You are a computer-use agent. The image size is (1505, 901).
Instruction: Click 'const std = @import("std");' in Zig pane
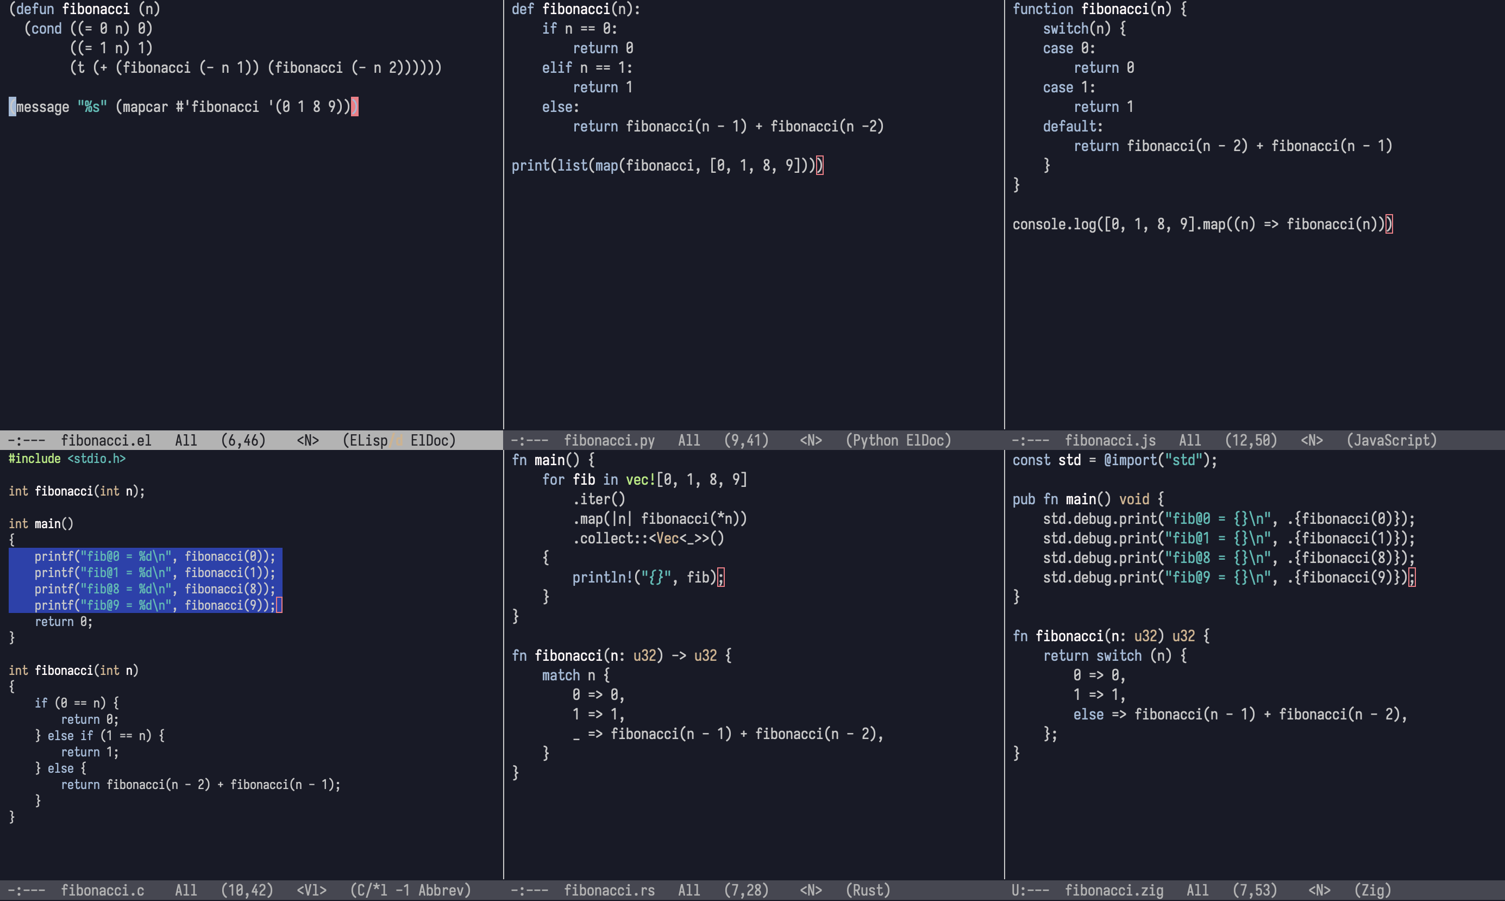coord(1115,460)
